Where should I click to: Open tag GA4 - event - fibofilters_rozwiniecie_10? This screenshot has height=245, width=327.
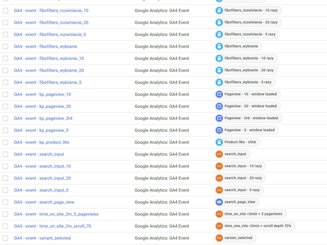click(x=51, y=11)
